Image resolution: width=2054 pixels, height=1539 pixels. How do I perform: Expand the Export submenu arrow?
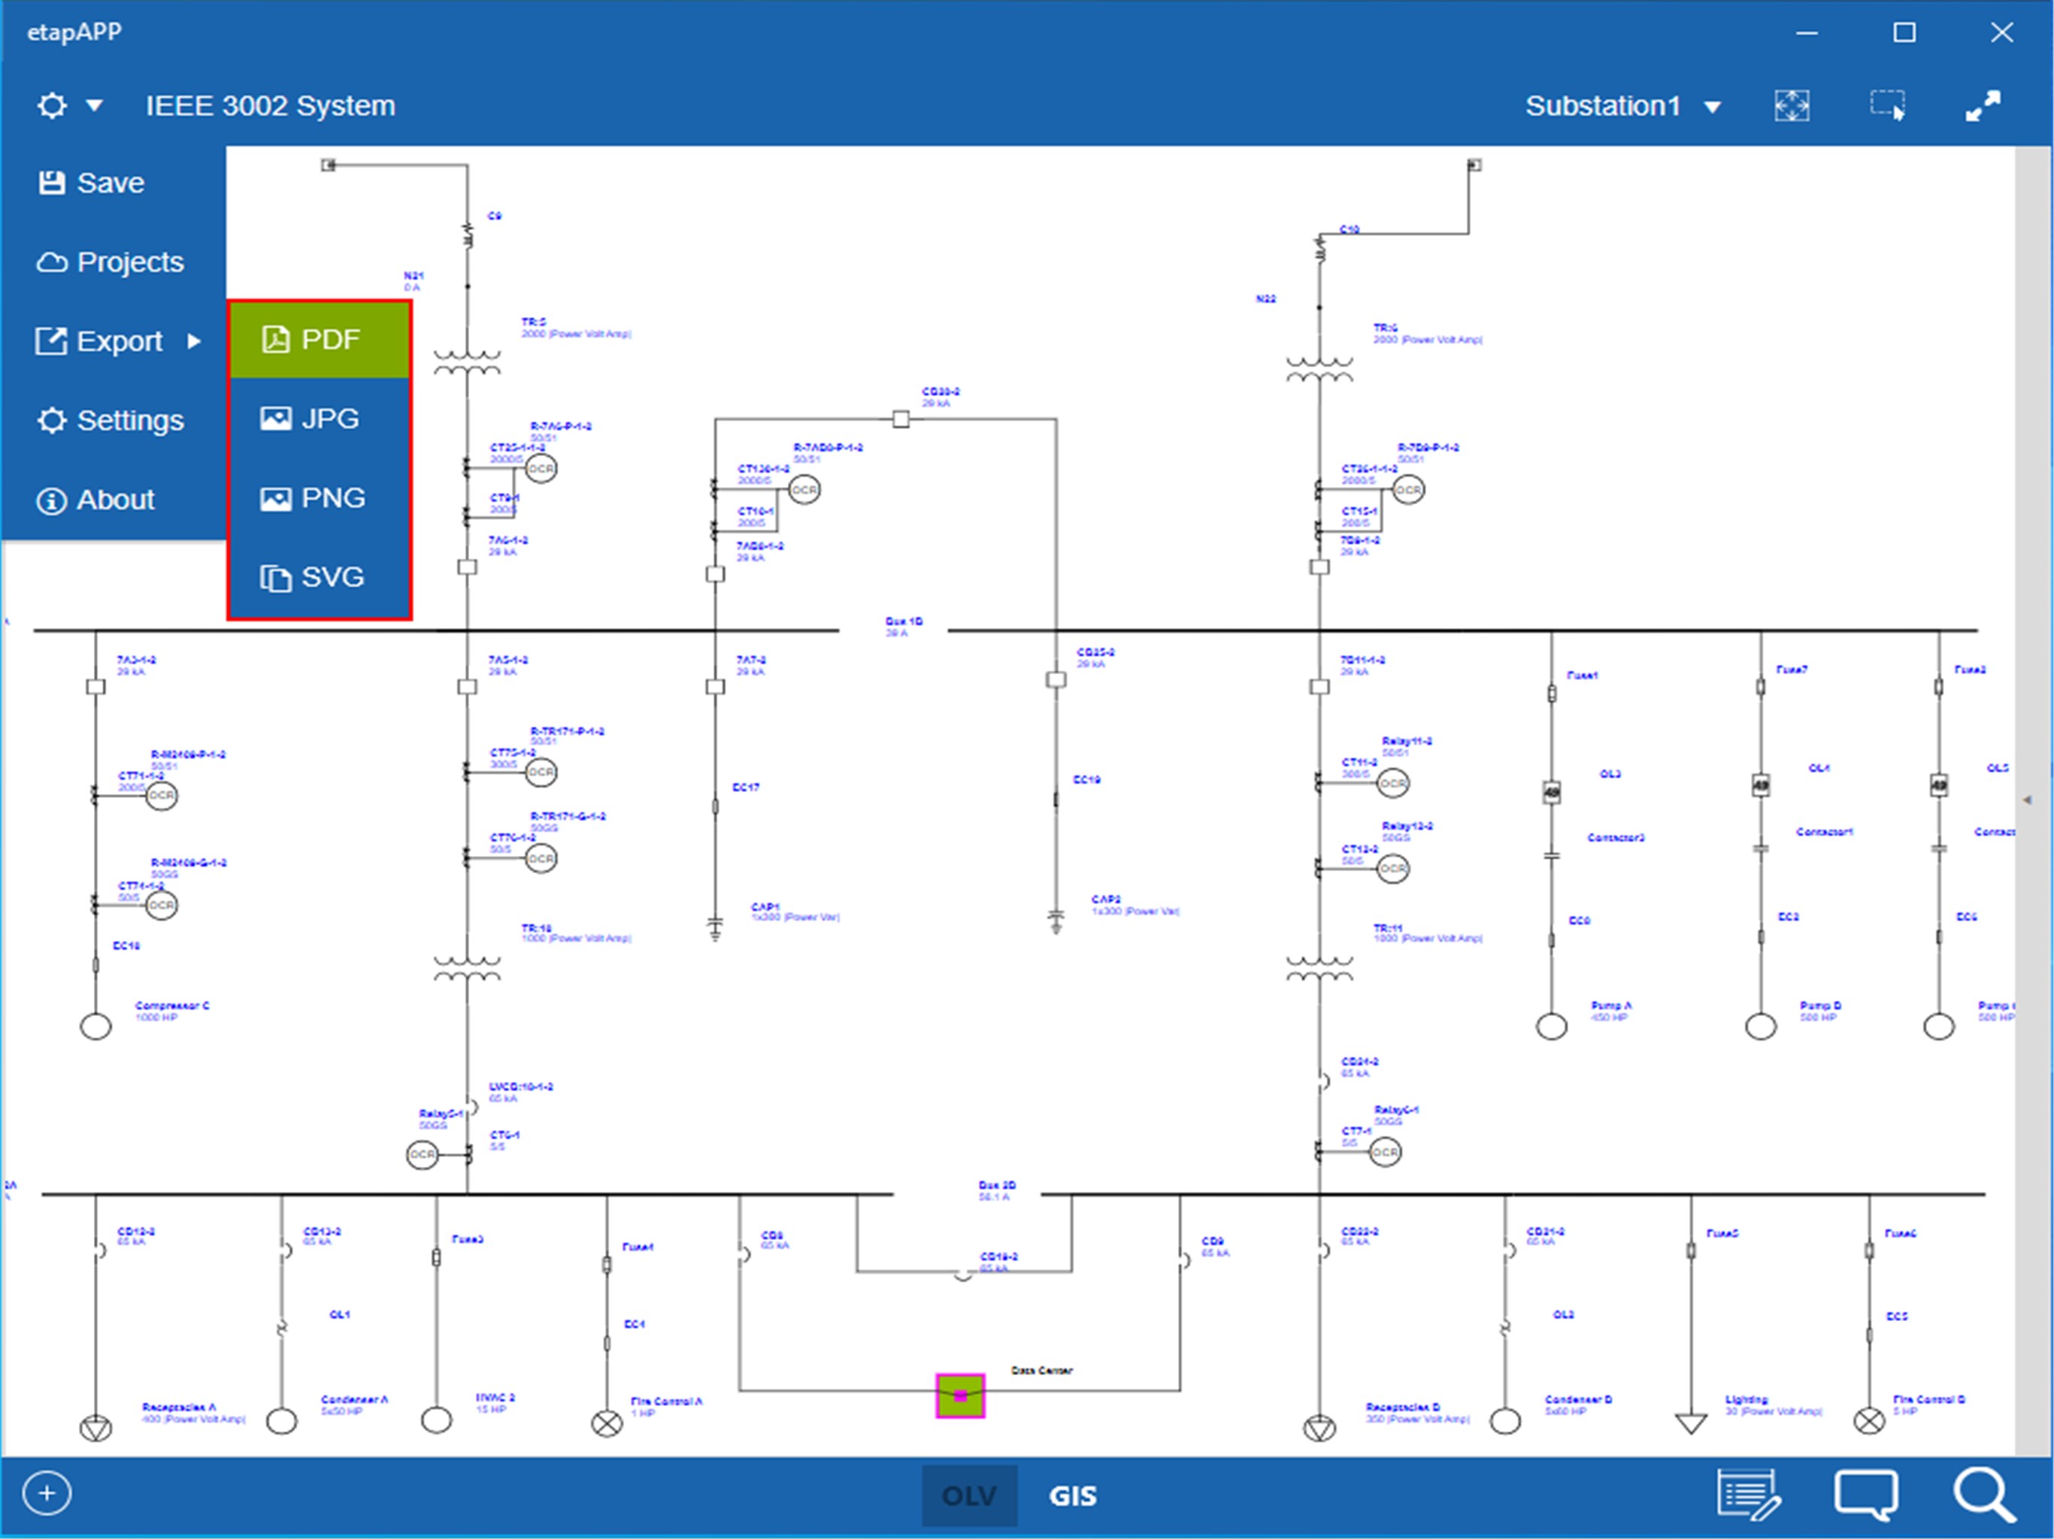[x=193, y=342]
